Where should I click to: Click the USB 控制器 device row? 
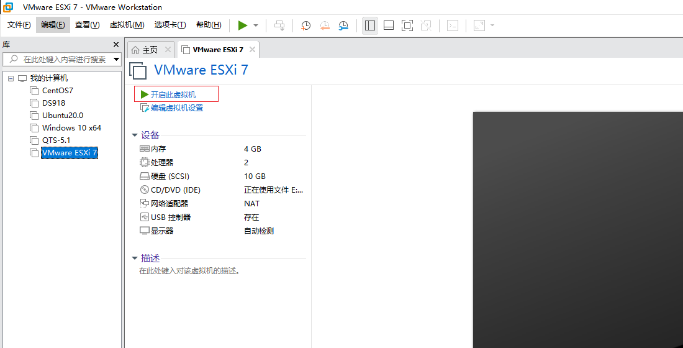[x=221, y=217]
